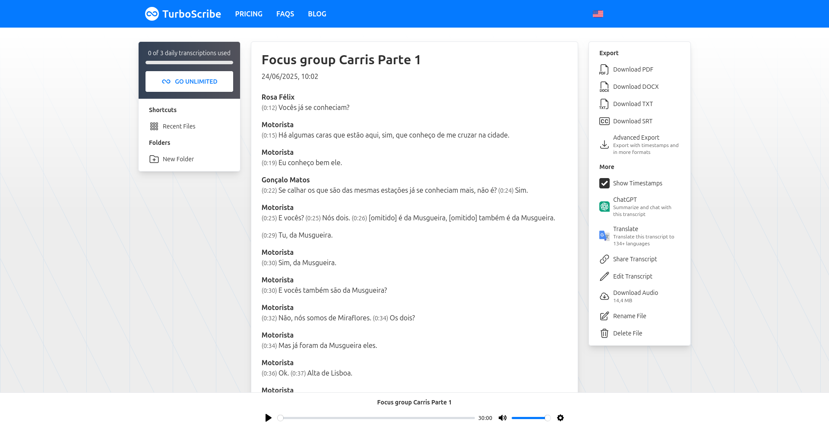The width and height of the screenshot is (829, 429).
Task: Uncheck the Show Timestamps checkbox
Action: pyautogui.click(x=604, y=183)
